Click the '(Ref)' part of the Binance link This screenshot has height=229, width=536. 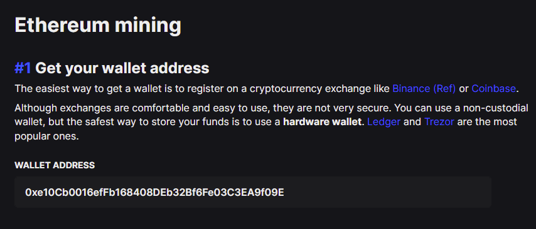pyautogui.click(x=444, y=89)
